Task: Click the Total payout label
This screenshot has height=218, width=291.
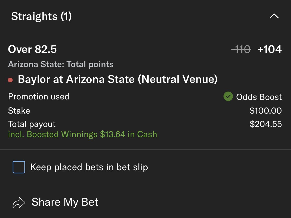Action: click(32, 124)
